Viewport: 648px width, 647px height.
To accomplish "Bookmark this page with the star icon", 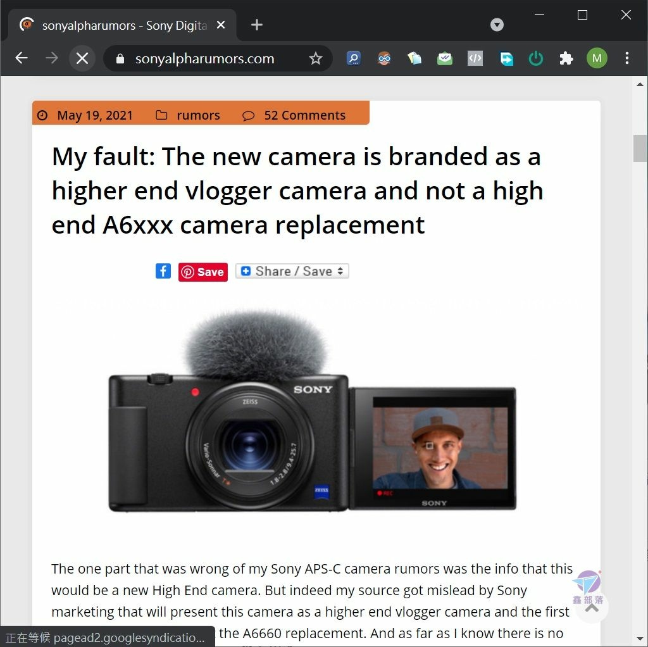I will pos(316,58).
